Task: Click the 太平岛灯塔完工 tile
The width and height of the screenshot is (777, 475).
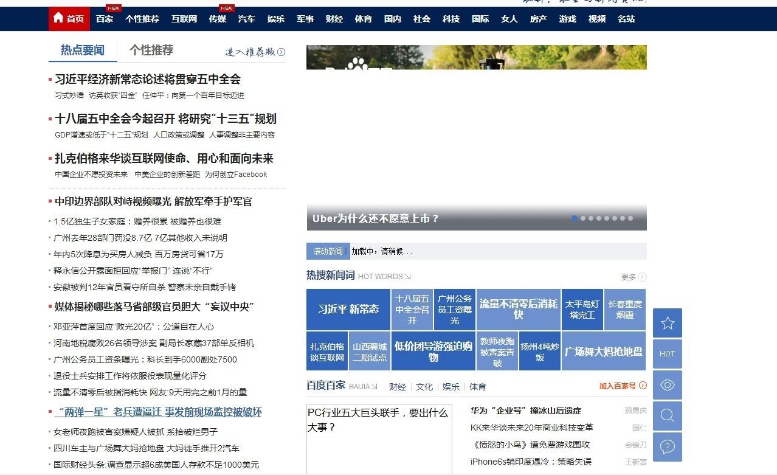Action: pos(582,309)
